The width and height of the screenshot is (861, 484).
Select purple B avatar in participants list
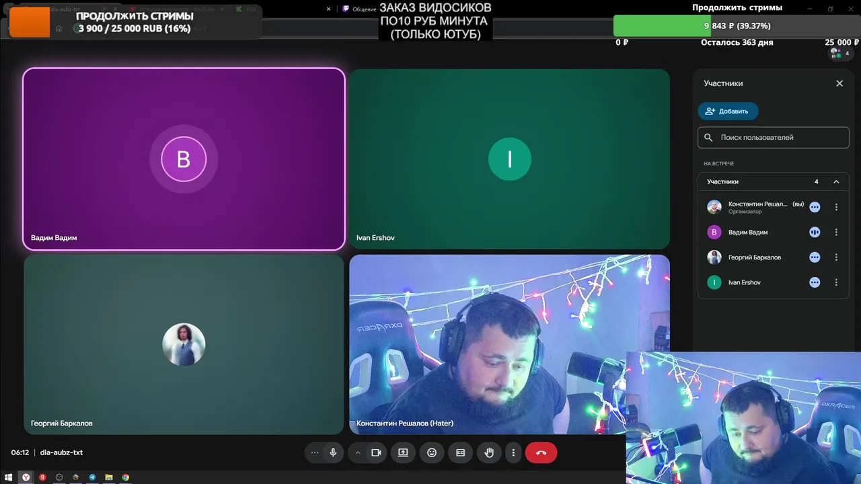714,232
